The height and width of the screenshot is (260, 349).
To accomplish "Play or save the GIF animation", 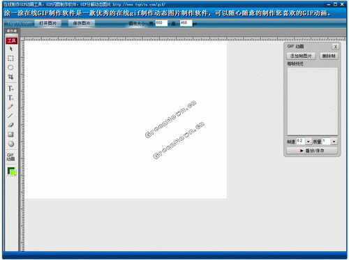I will [x=312, y=151].
